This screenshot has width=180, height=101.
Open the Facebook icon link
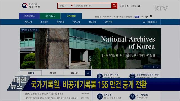click(142, 17)
